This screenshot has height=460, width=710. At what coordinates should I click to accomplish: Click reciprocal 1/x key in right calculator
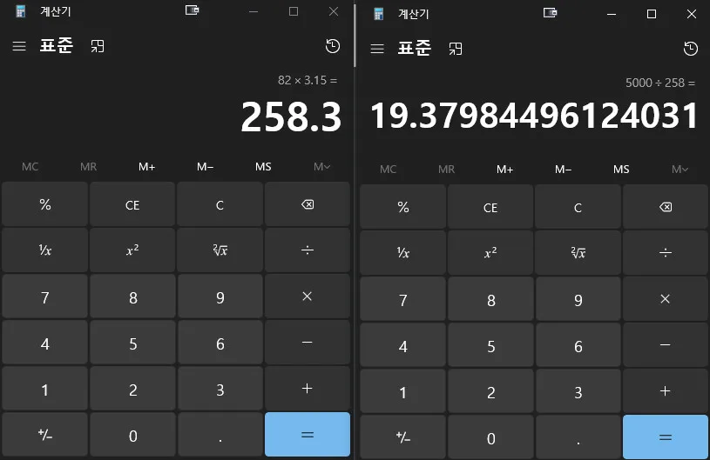pos(403,253)
